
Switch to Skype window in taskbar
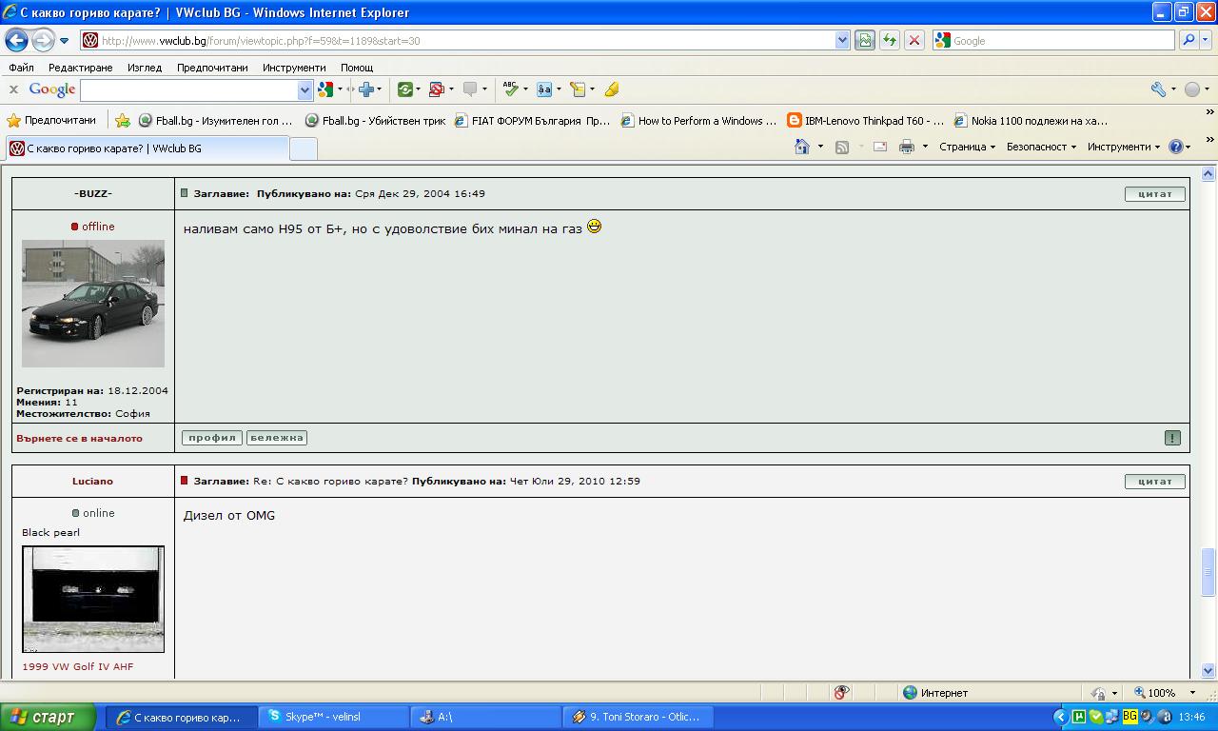point(333,717)
